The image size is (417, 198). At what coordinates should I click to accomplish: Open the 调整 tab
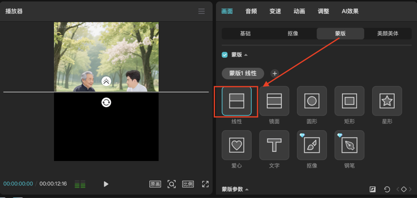(324, 11)
